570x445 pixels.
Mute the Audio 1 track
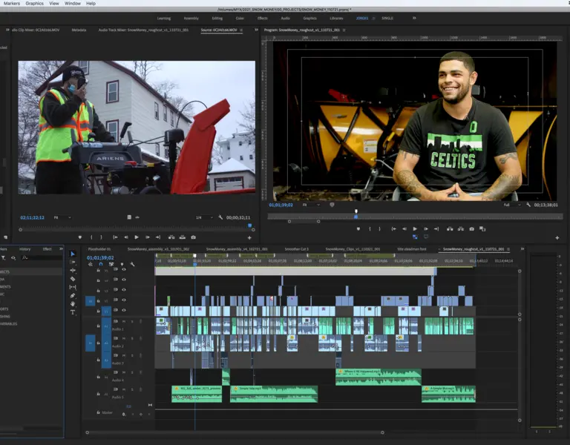click(x=124, y=322)
